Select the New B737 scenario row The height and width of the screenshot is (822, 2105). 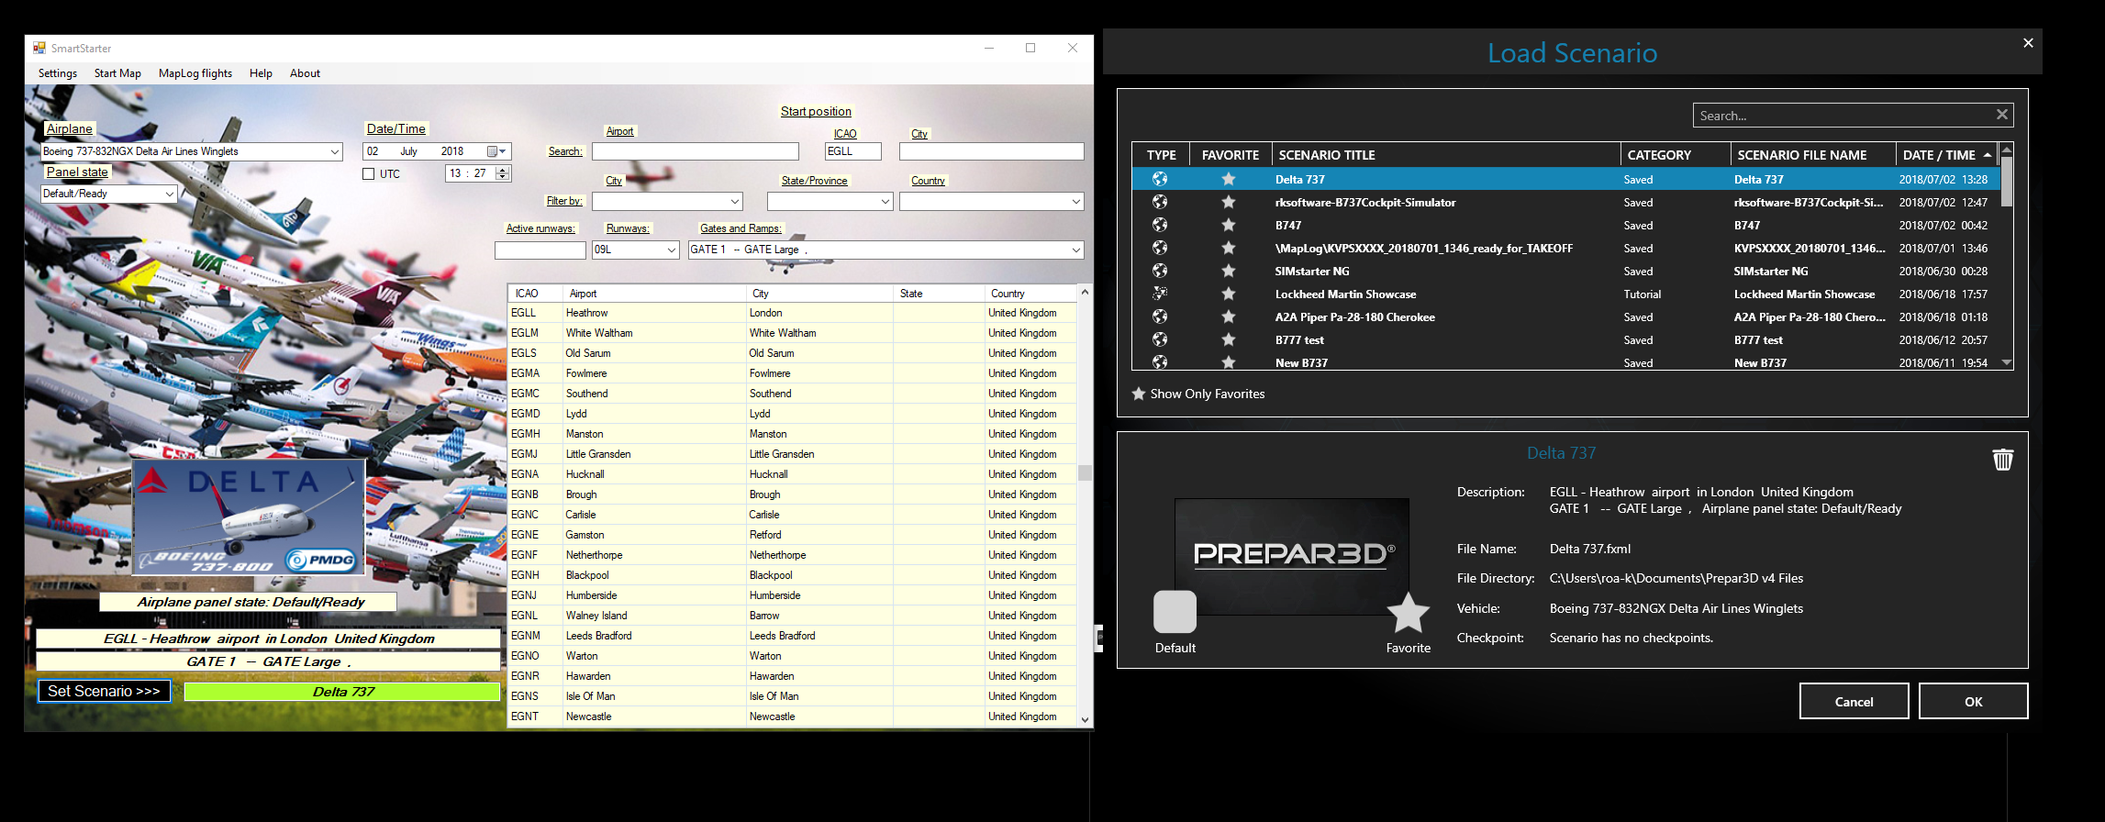pyautogui.click(x=1565, y=362)
